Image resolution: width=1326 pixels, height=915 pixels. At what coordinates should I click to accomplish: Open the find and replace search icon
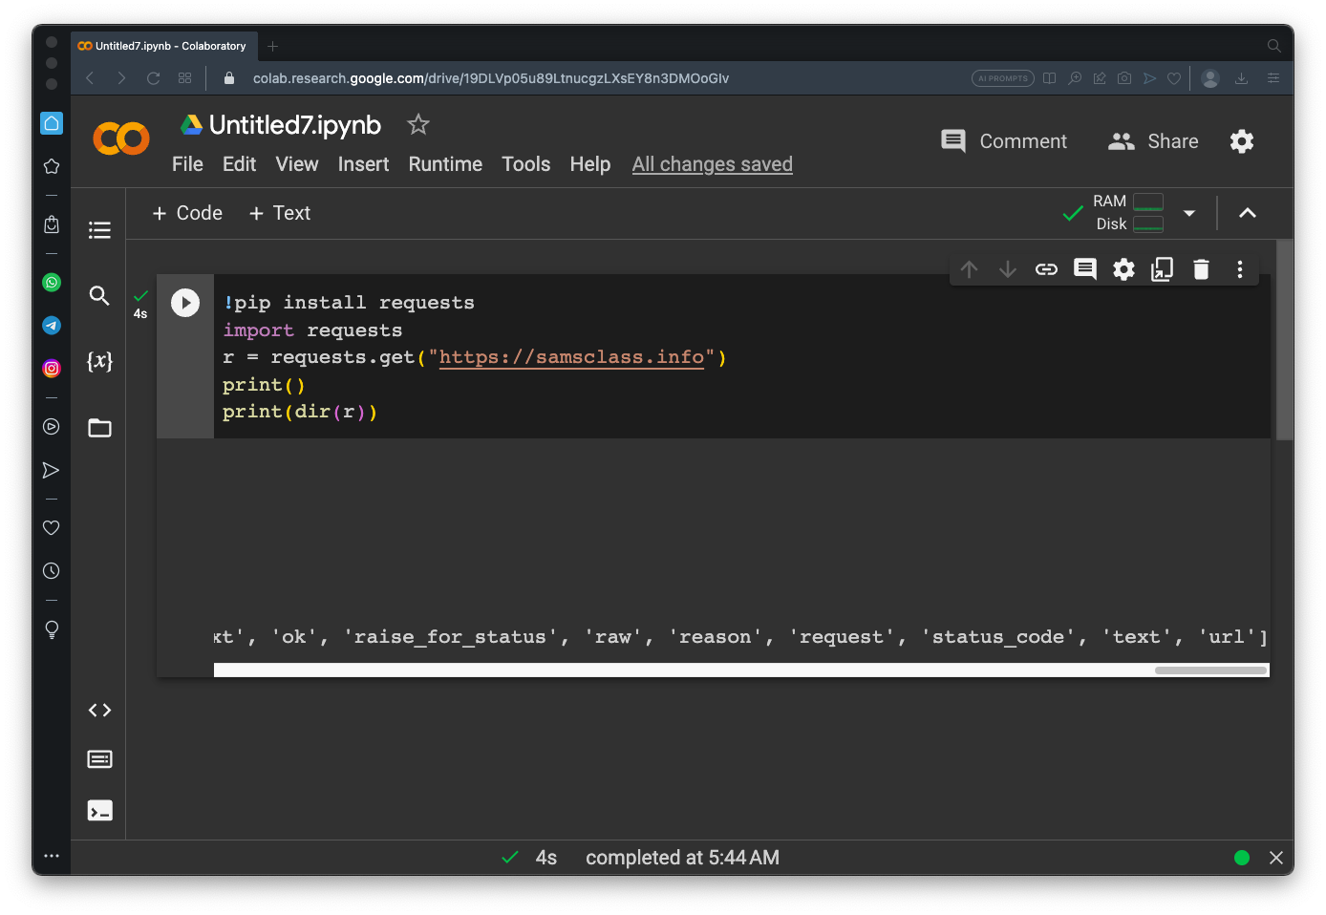click(99, 296)
